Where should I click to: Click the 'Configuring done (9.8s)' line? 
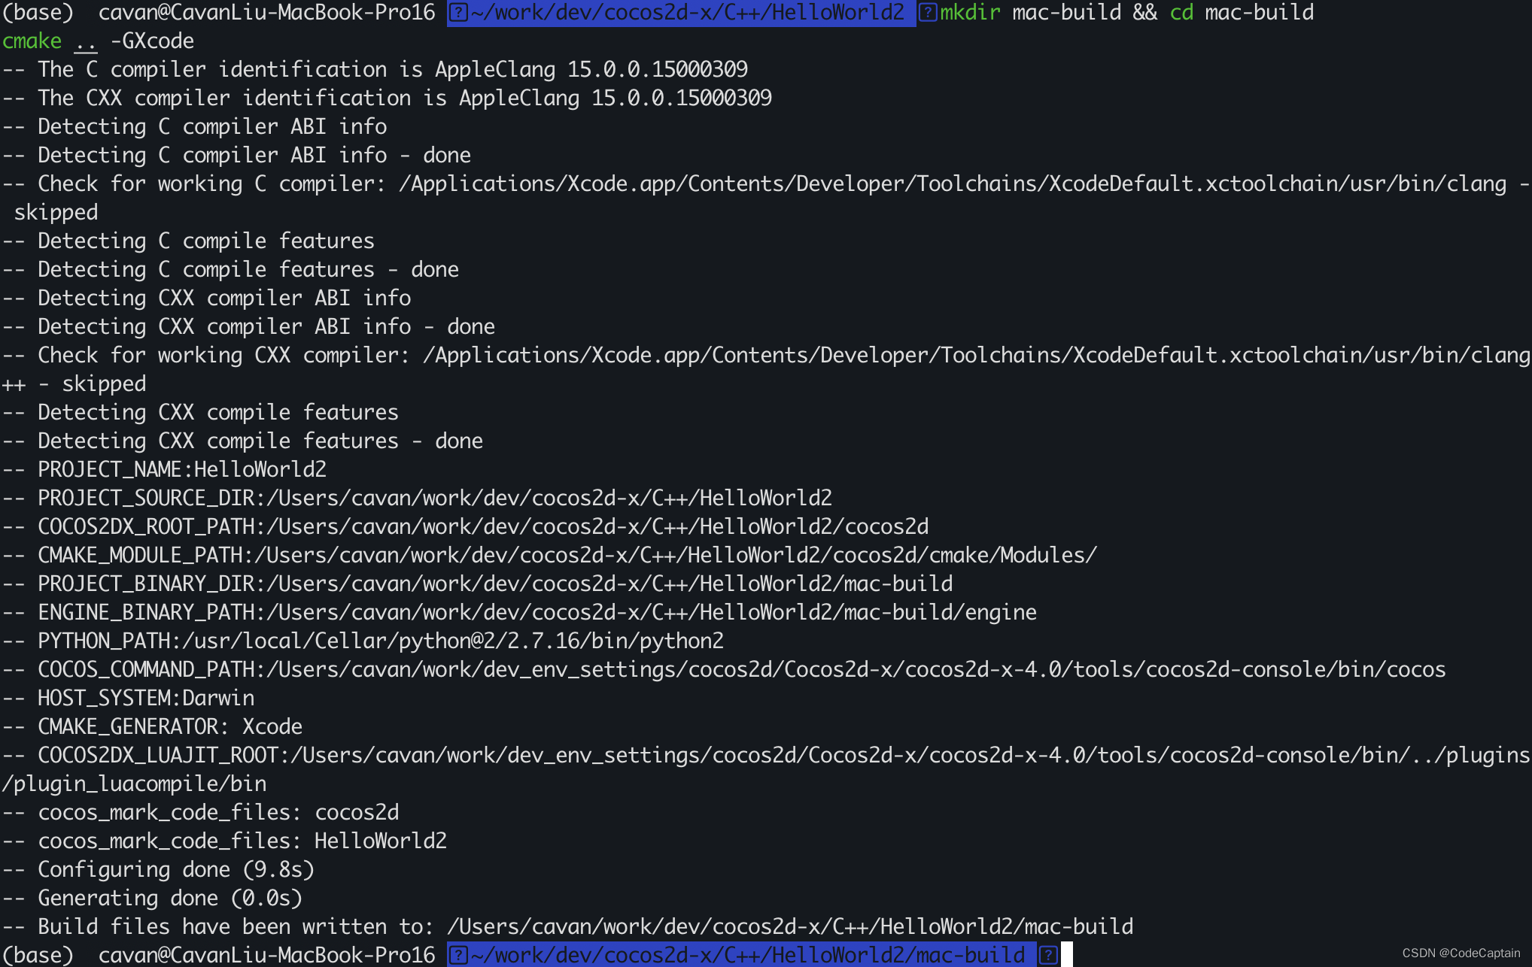[x=158, y=870]
